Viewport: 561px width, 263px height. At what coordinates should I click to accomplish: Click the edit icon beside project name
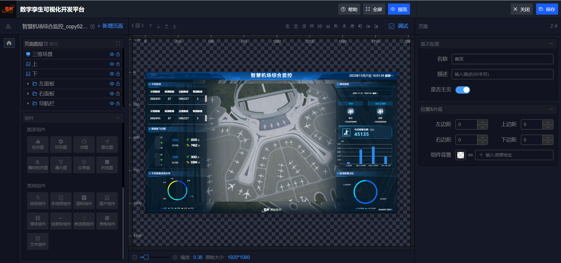point(92,27)
